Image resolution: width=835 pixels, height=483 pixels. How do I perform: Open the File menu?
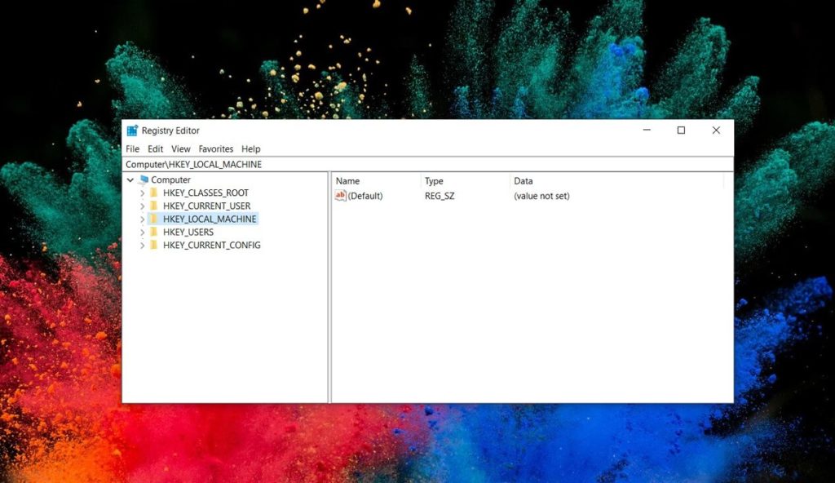(x=133, y=148)
